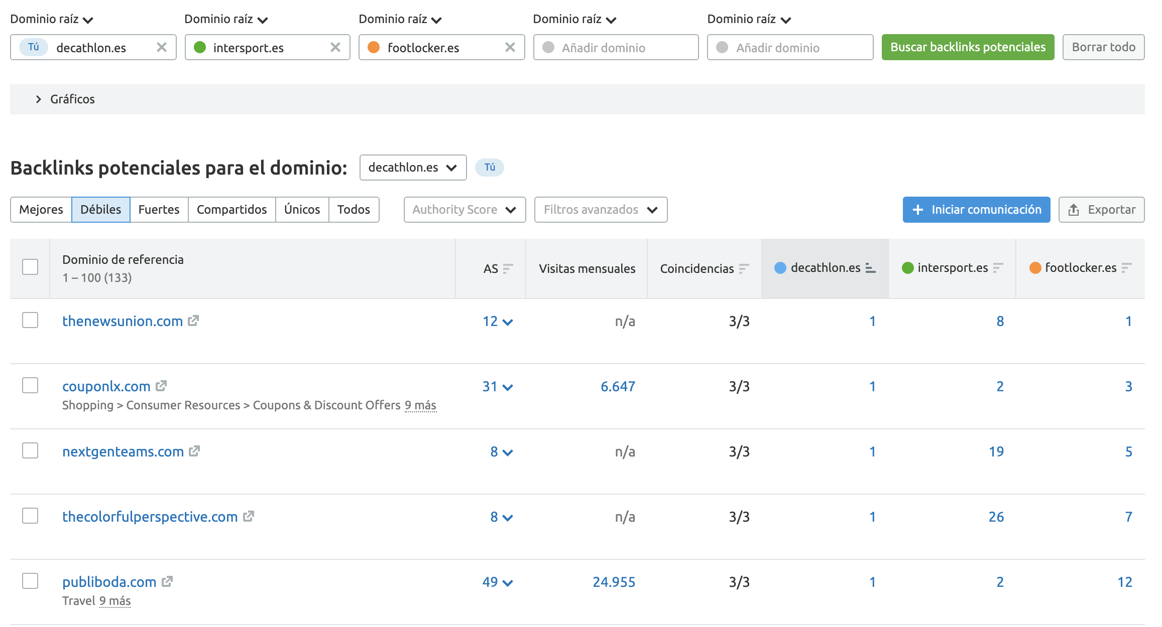Open Authority Score filter dropdown
Viewport: 1162px width, 627px height.
click(464, 210)
